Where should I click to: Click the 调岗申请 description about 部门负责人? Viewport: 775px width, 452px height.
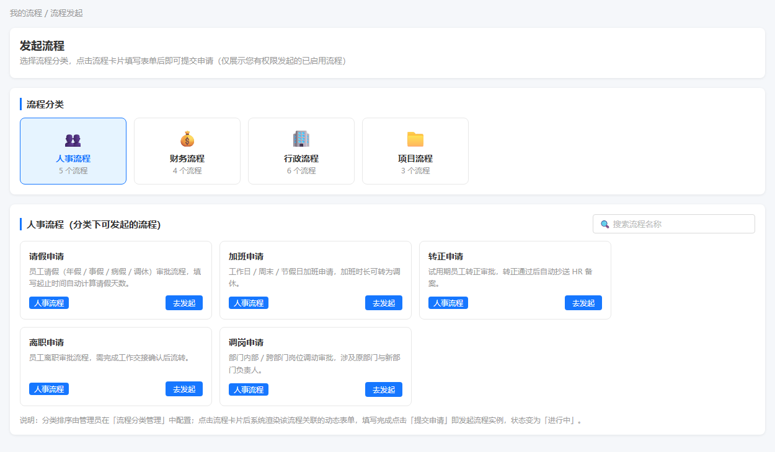tap(315, 363)
